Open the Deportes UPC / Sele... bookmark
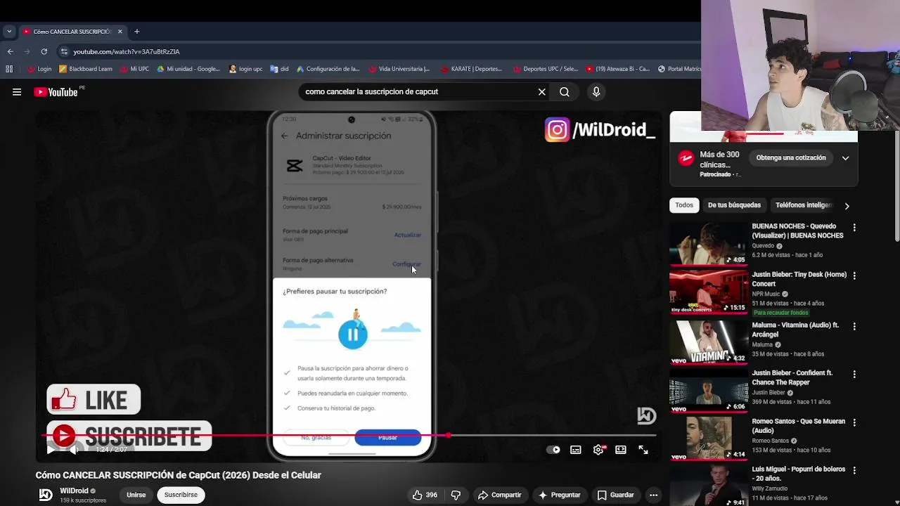Image resolution: width=900 pixels, height=506 pixels. click(546, 69)
